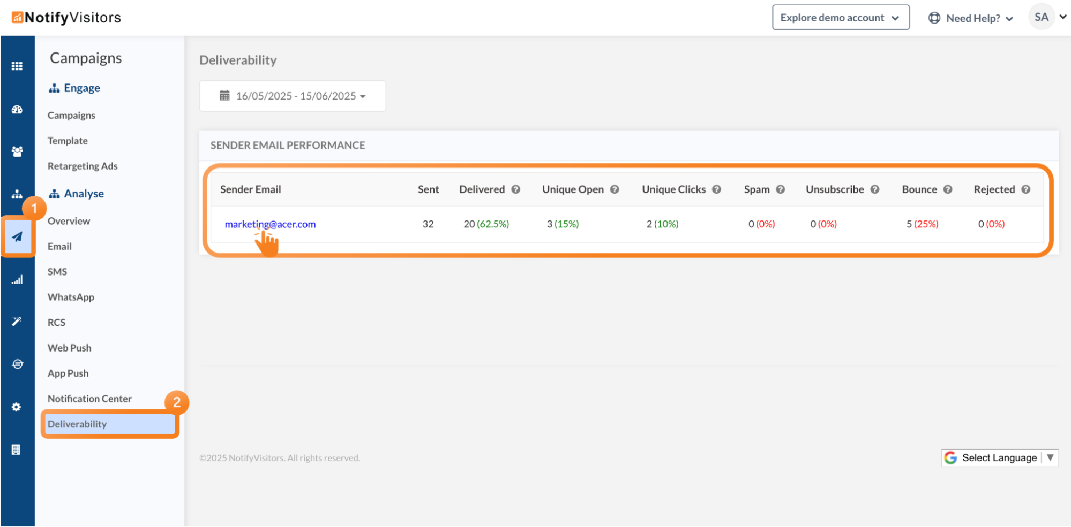The height and width of the screenshot is (527, 1071).
Task: Open the globe icon in left rail
Action: [x=17, y=364]
